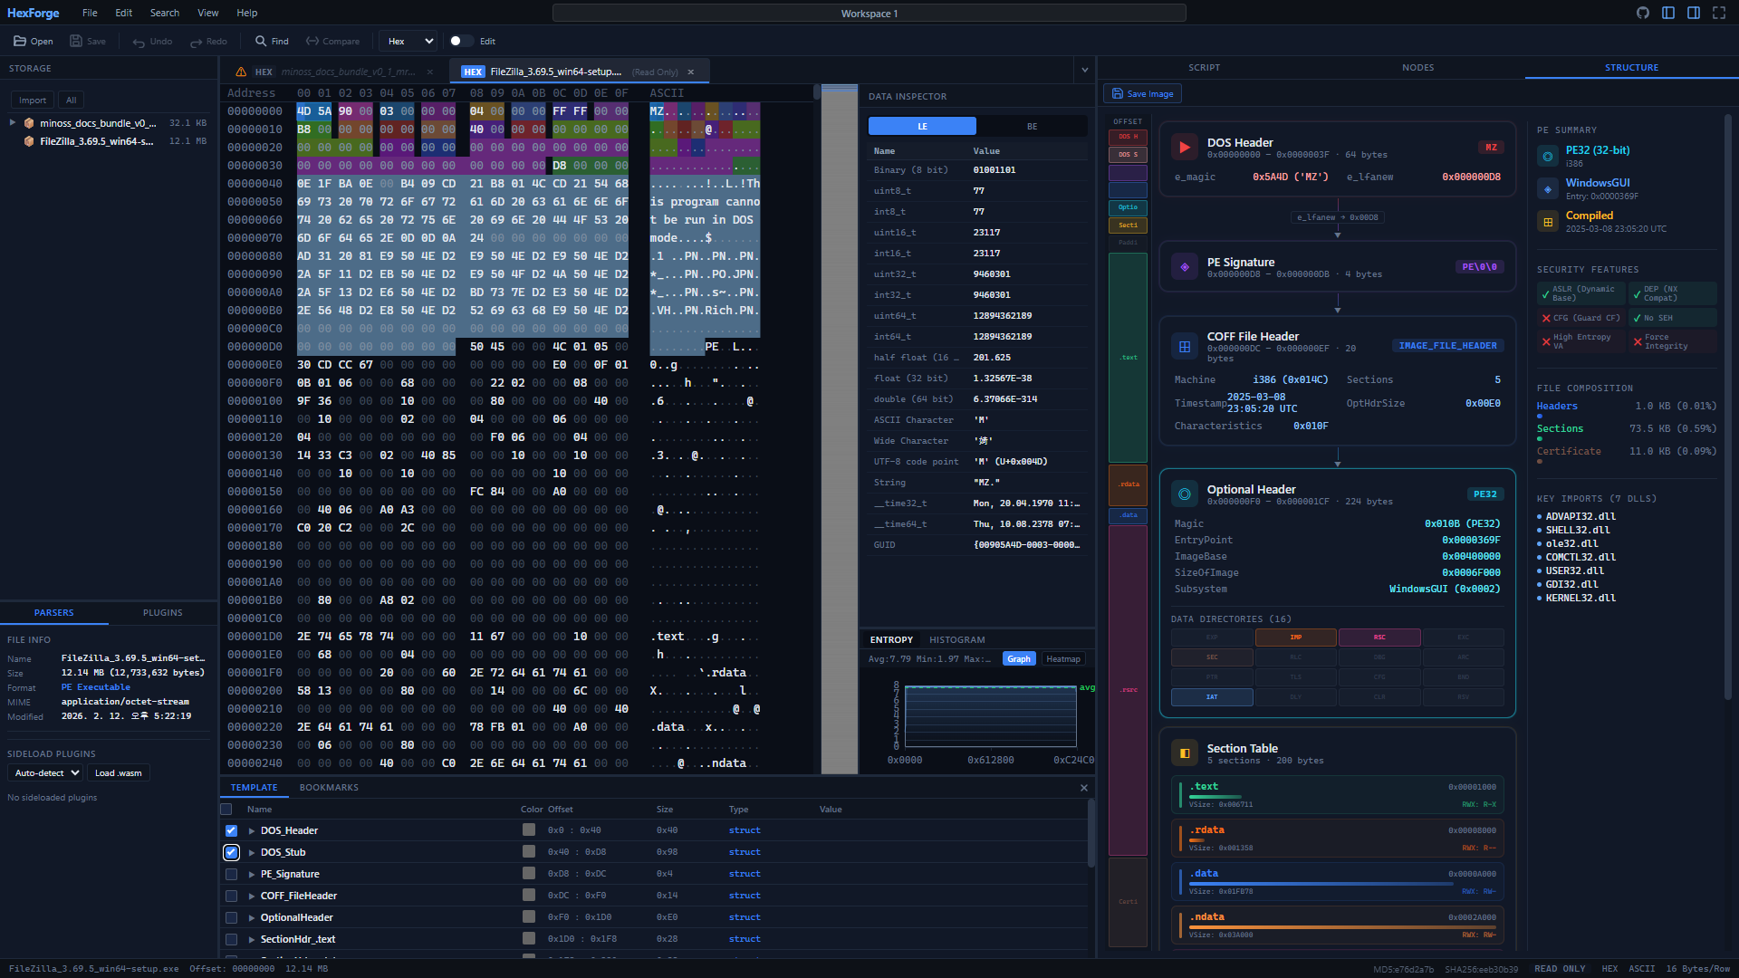The height and width of the screenshot is (978, 1739).
Task: Expand the DOS_Header template row
Action: click(x=251, y=830)
